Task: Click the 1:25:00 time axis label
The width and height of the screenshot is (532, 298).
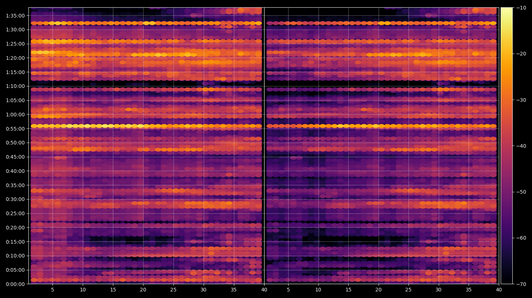Action: (x=15, y=44)
